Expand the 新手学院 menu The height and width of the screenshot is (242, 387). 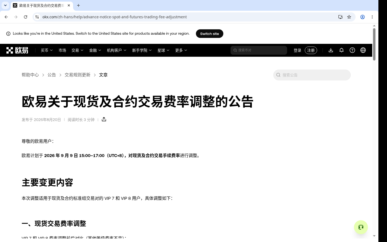point(142,50)
